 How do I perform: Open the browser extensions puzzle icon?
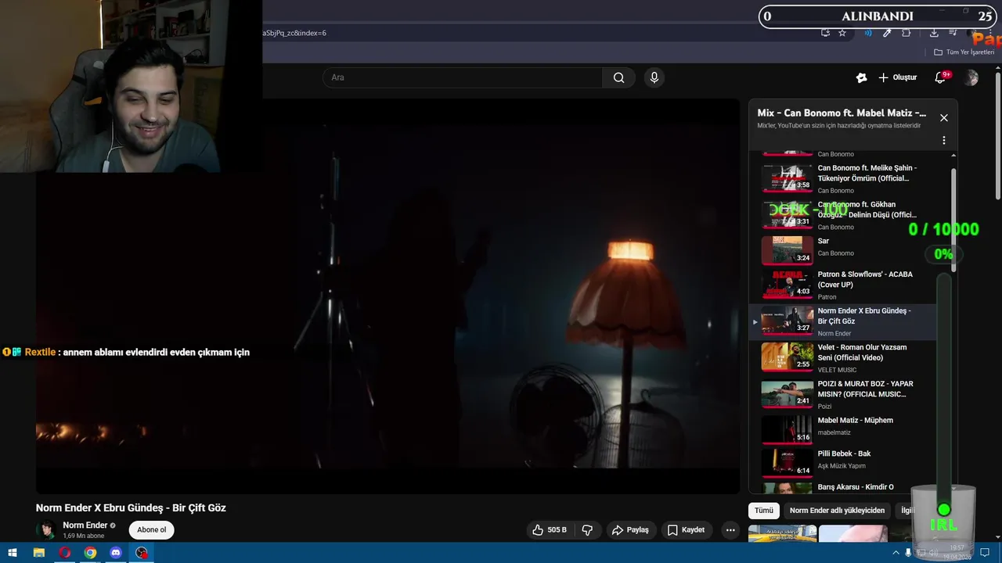click(x=906, y=33)
